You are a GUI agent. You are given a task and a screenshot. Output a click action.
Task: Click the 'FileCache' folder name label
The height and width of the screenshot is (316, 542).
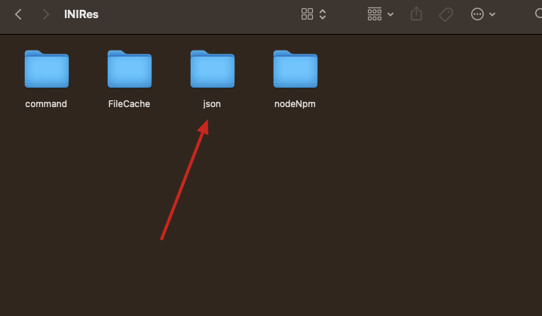coord(129,104)
